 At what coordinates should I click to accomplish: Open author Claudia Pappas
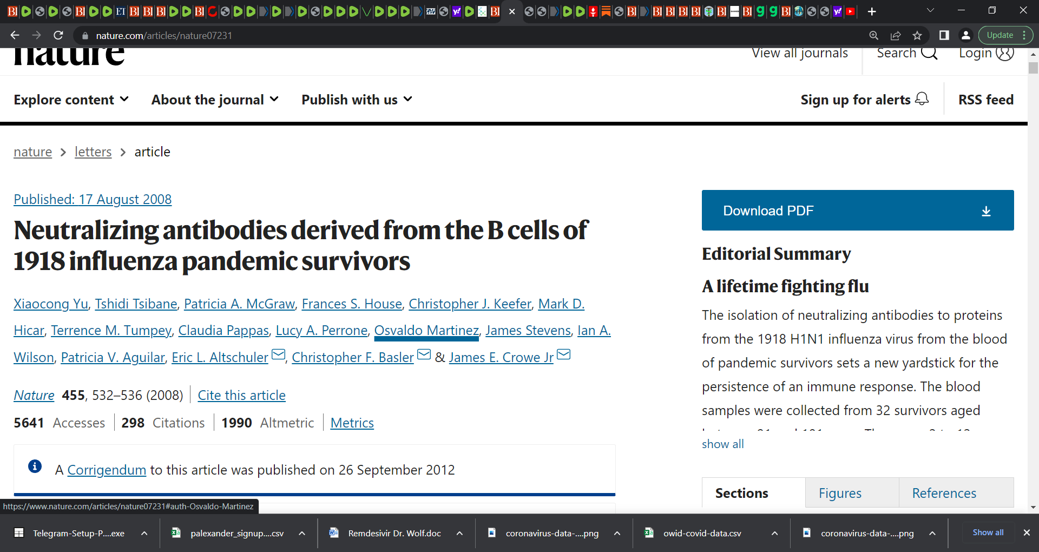pos(223,330)
